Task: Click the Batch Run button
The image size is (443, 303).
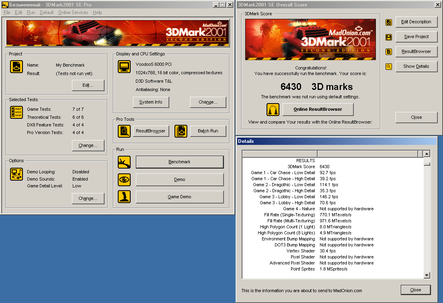Action: 208,131
